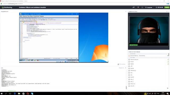The image size is (170, 95).
Task: Open the participants list settings gear
Action: click(x=168, y=88)
